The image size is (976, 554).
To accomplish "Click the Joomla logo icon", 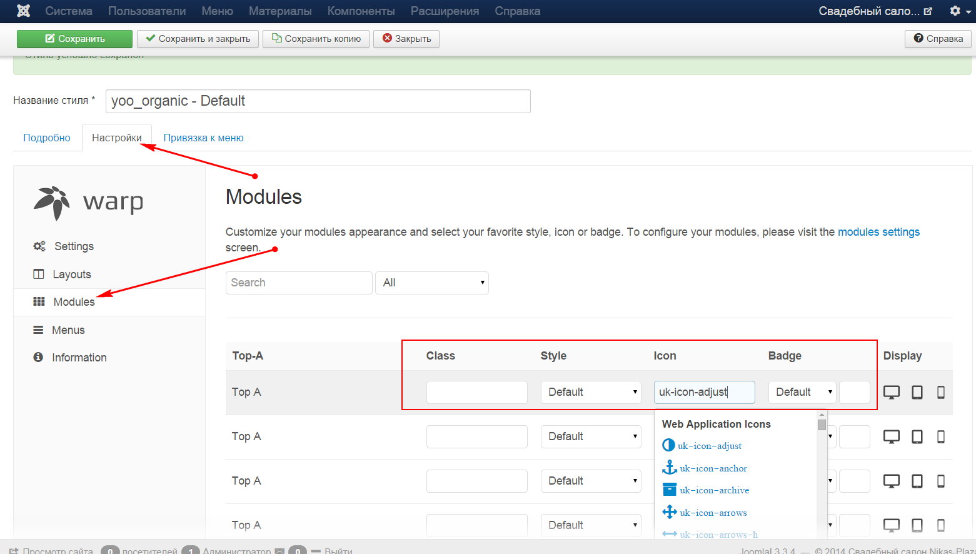I will coord(23,11).
